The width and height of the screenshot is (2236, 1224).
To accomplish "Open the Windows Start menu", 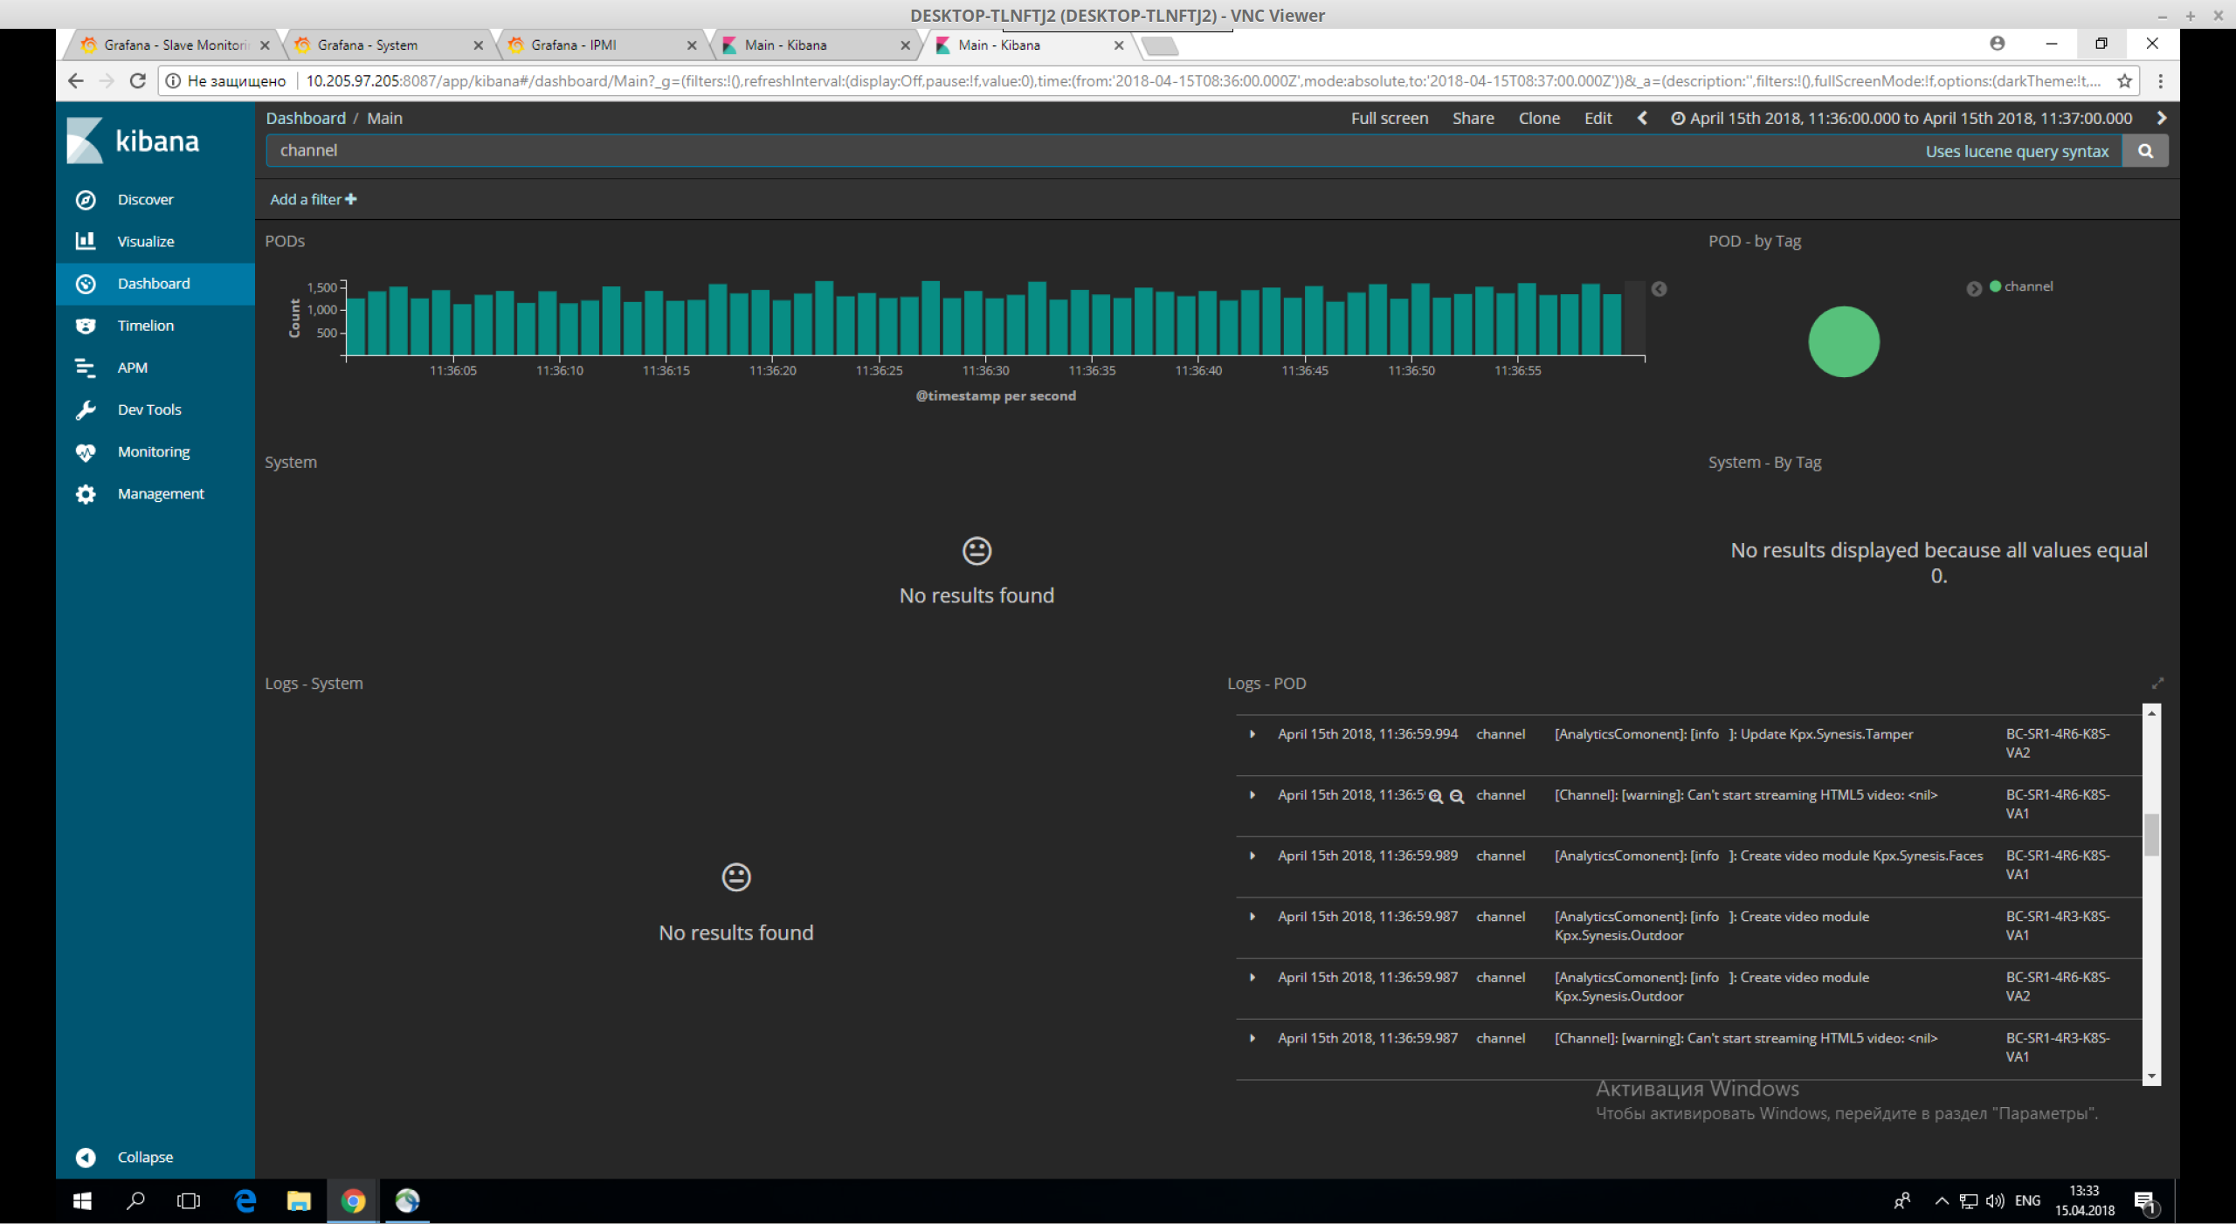I will click(x=82, y=1201).
